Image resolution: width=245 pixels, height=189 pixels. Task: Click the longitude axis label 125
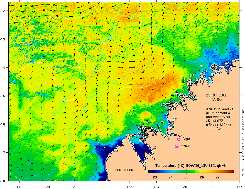coord(184,187)
